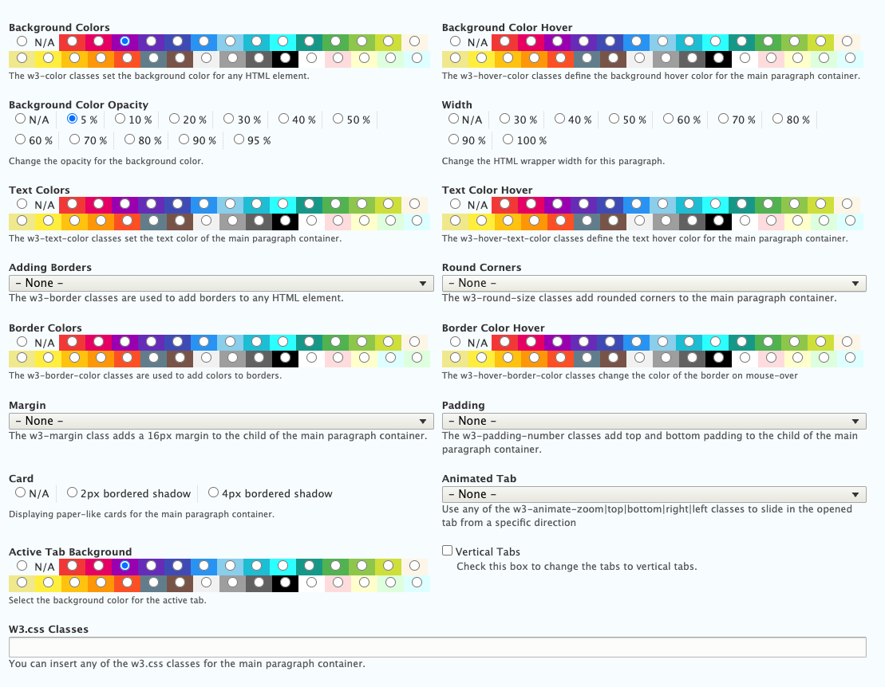Set Background Color Opacity to 10 %
Screen dimensions: 885x687
[x=120, y=118]
